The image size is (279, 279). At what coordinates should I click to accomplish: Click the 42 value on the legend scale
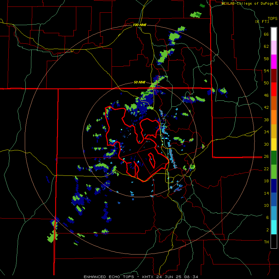point(266,108)
